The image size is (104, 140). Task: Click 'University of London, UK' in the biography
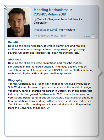coord(35,108)
